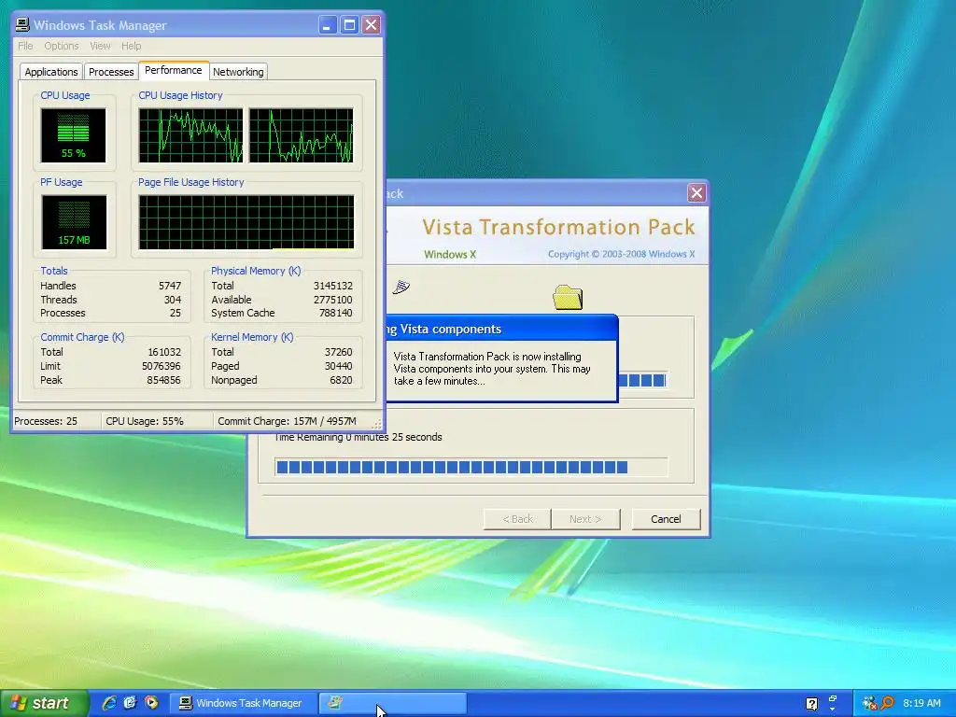
Task: Click the help question-mark tray icon
Action: [811, 704]
